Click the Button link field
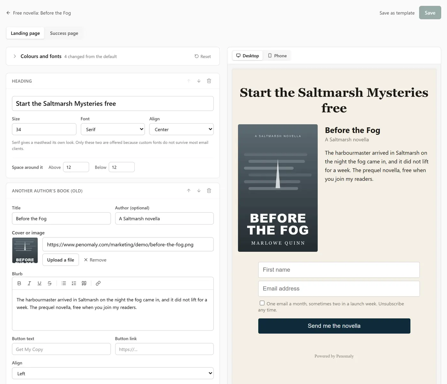The width and height of the screenshot is (447, 384). point(164,349)
